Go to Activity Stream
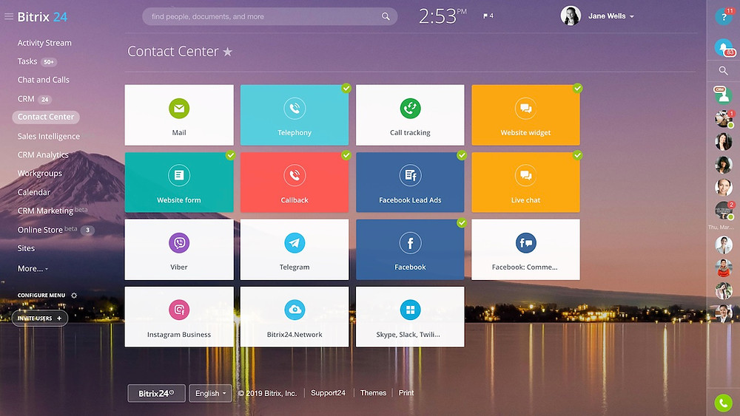Image resolution: width=740 pixels, height=416 pixels. [x=44, y=43]
